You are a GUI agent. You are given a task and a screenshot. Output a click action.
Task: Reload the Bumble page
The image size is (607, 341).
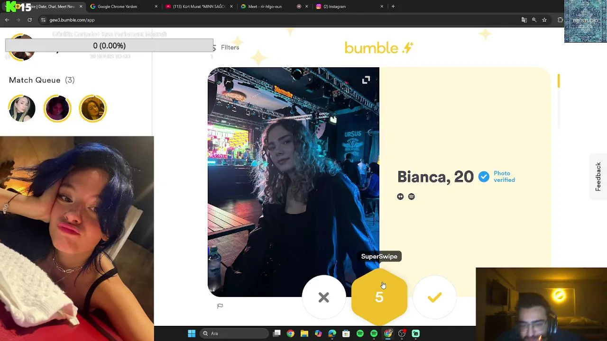(x=30, y=20)
